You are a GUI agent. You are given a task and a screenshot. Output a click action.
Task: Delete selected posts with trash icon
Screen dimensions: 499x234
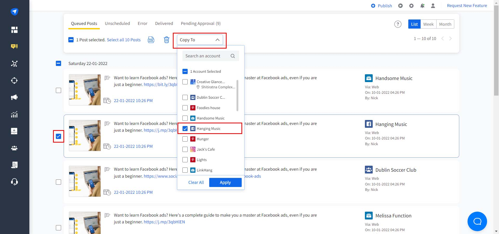[167, 40]
